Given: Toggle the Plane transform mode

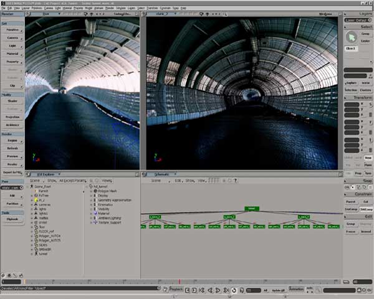Looking at the screenshot, I should tap(367, 165).
